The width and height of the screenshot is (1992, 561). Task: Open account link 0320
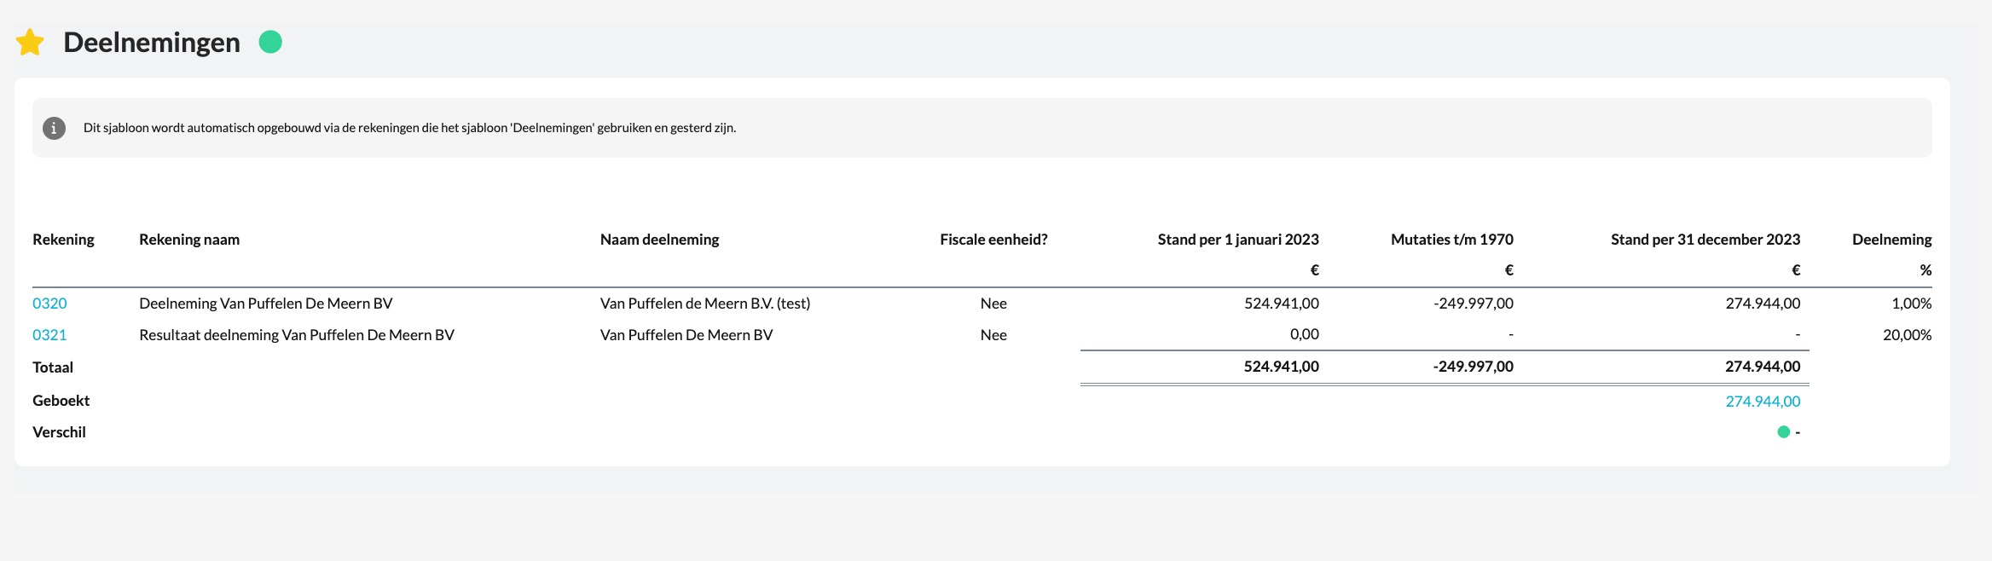[x=49, y=304]
